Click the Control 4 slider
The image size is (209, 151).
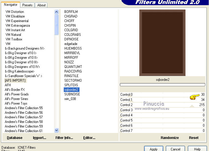tap(162, 115)
